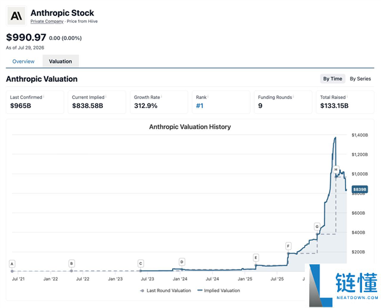Click info icon beside Last Confirmed
The height and width of the screenshot is (308, 381).
point(44,97)
